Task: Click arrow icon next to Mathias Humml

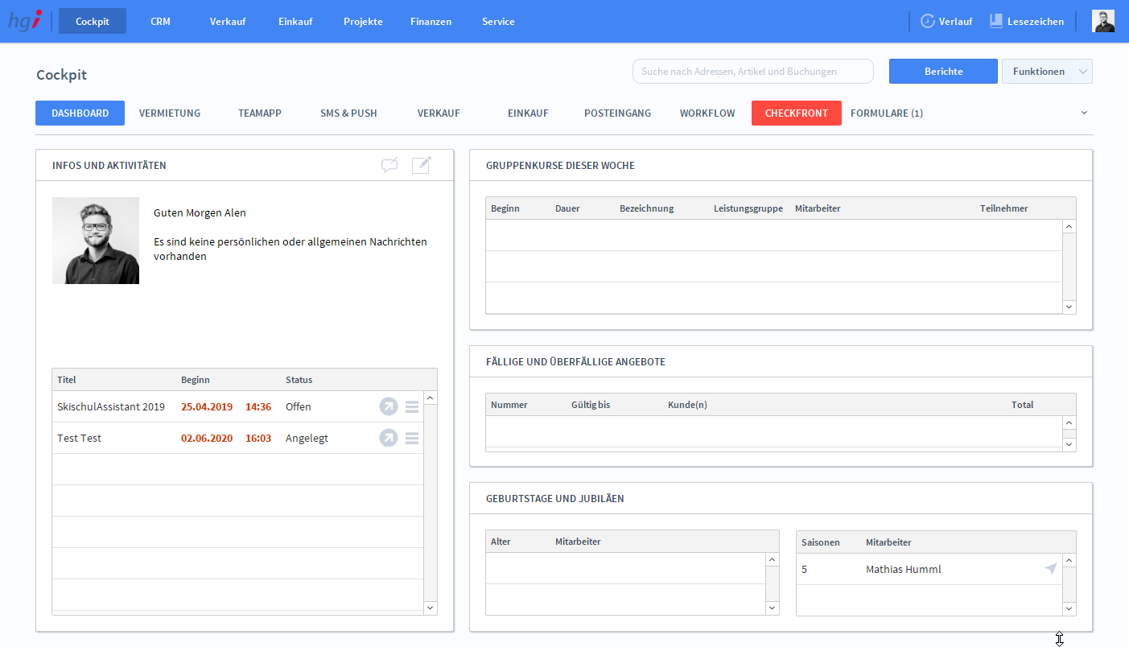Action: (1050, 569)
